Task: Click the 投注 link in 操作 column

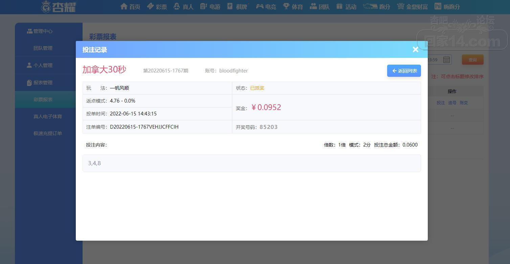Action: tap(441, 103)
